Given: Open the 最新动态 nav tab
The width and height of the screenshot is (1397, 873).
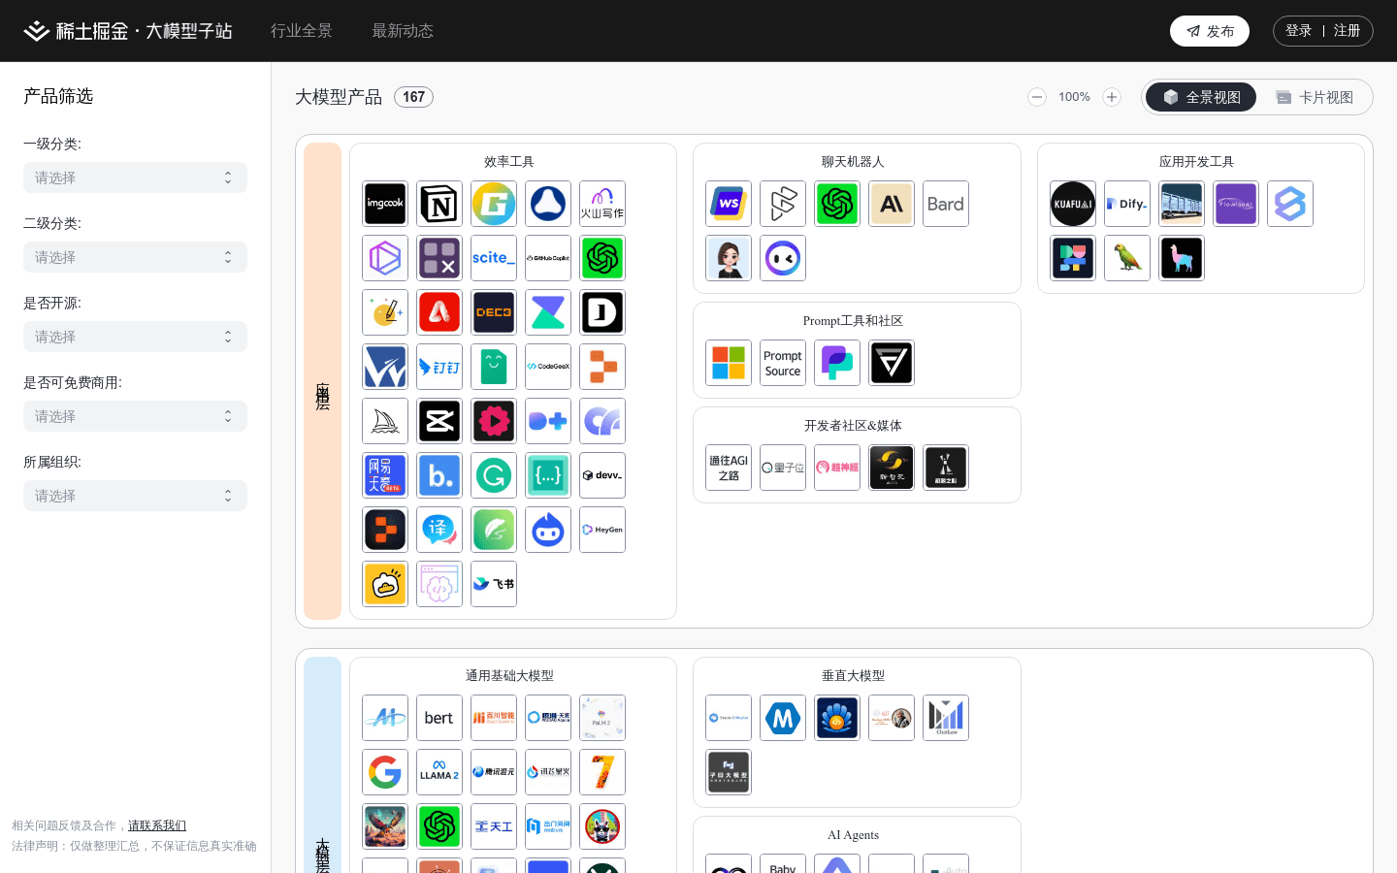Looking at the screenshot, I should (x=403, y=31).
